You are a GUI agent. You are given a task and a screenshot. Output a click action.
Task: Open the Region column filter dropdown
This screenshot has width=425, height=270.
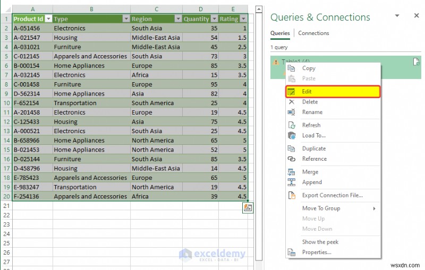click(x=178, y=19)
